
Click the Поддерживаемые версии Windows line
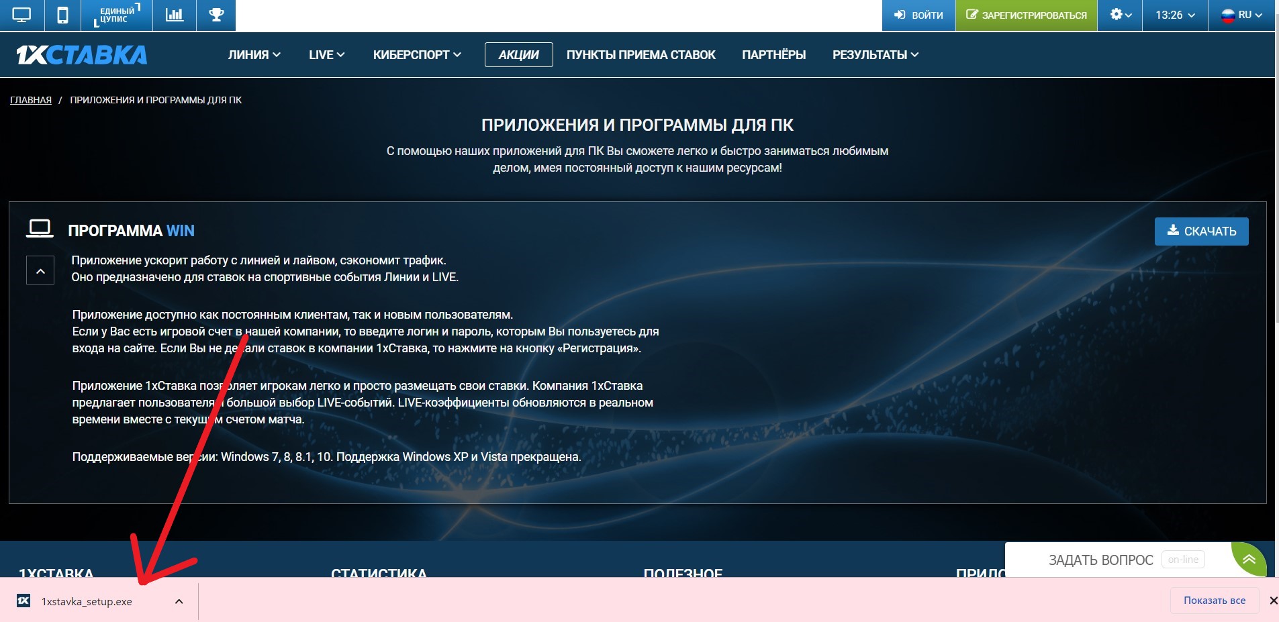tap(326, 457)
